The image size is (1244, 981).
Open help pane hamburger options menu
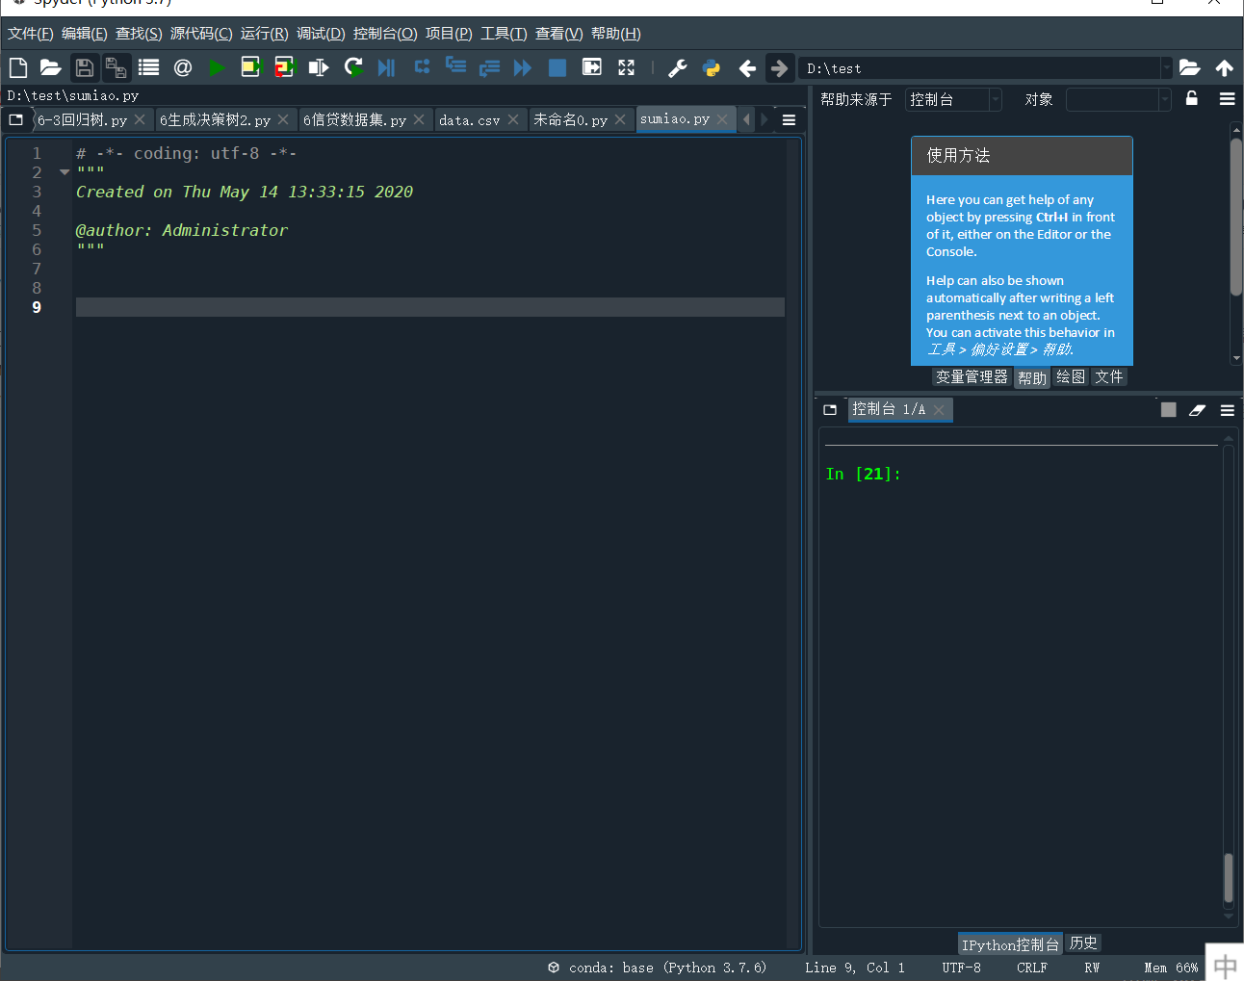1227,98
